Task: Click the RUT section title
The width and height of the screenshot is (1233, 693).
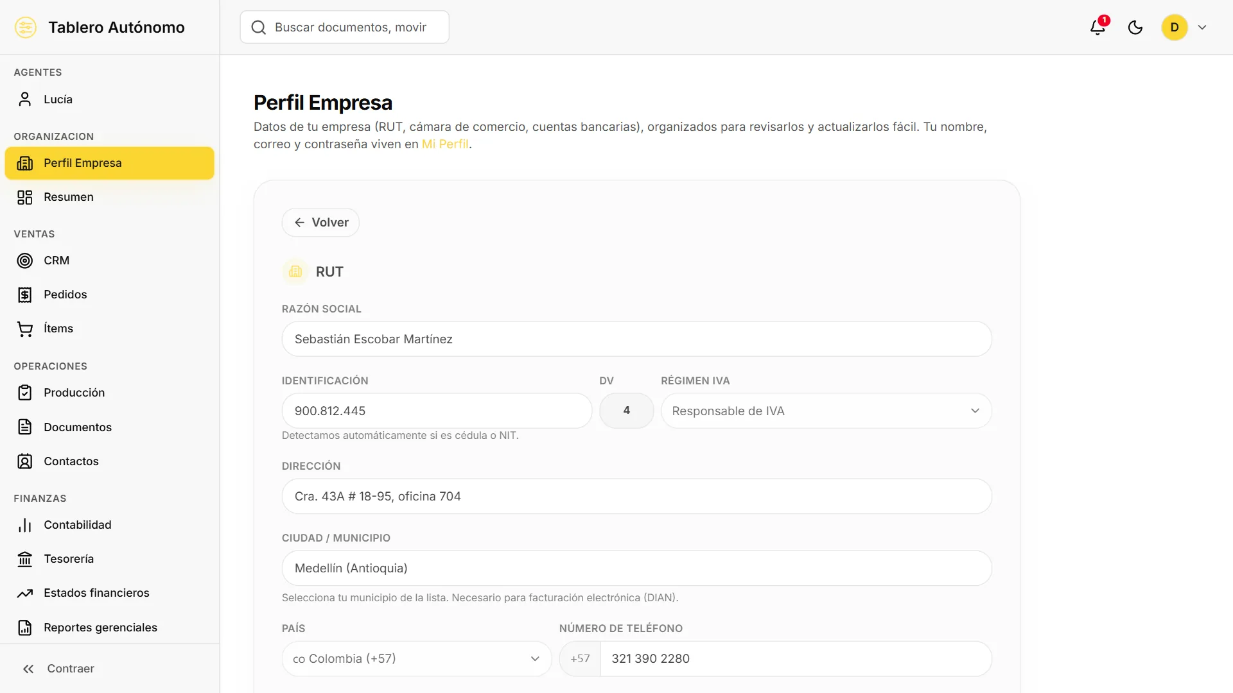Action: pos(329,271)
